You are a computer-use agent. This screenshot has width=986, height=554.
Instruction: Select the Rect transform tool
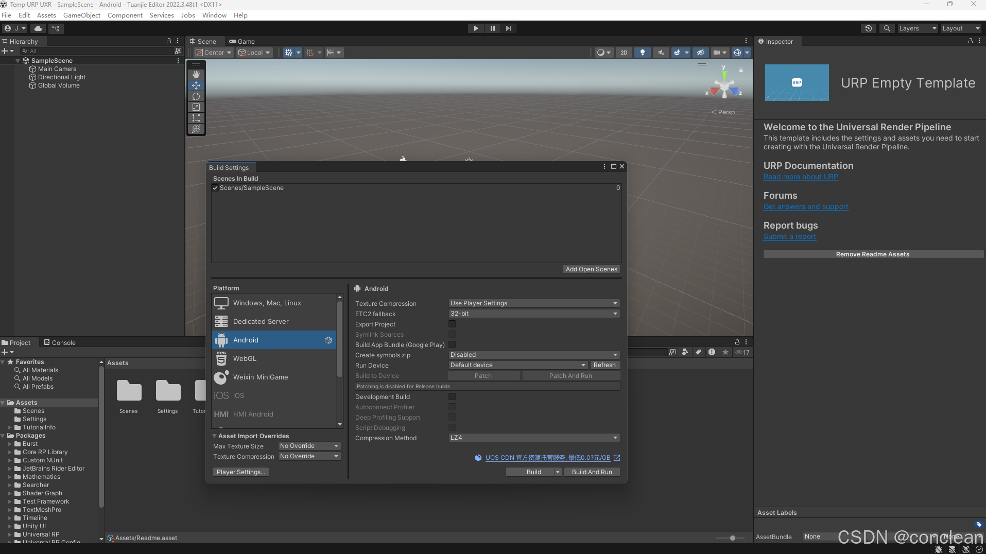[x=196, y=118]
